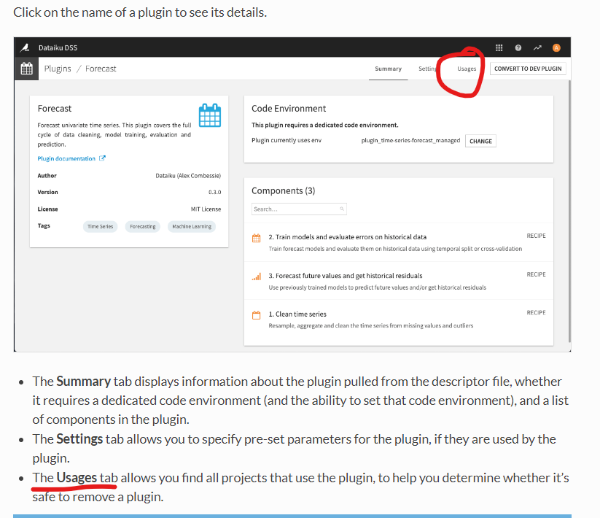Click the bold Settings word in the bullet list
Screen dimensions: 600x518
pyautogui.click(x=79, y=438)
